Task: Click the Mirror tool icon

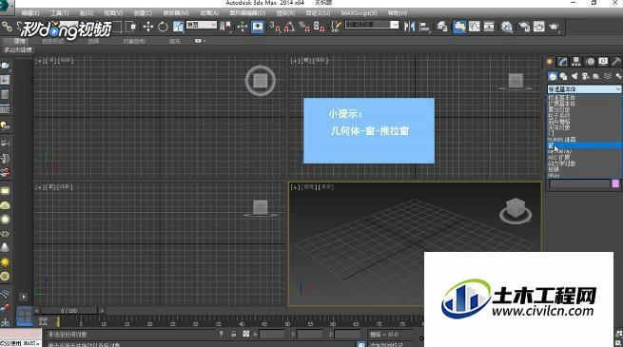Action: click(409, 27)
